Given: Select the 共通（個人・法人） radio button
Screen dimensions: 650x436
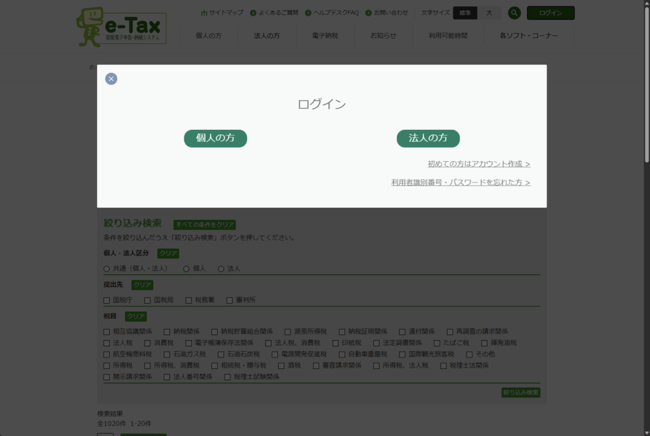Looking at the screenshot, I should coord(107,269).
